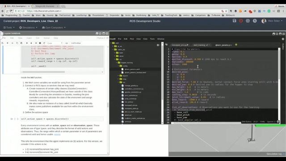Image resolution: width=286 pixels, height=161 pixels.
Task: Click the notebook code cell horizontal scrollbar
Action: (x=44, y=72)
